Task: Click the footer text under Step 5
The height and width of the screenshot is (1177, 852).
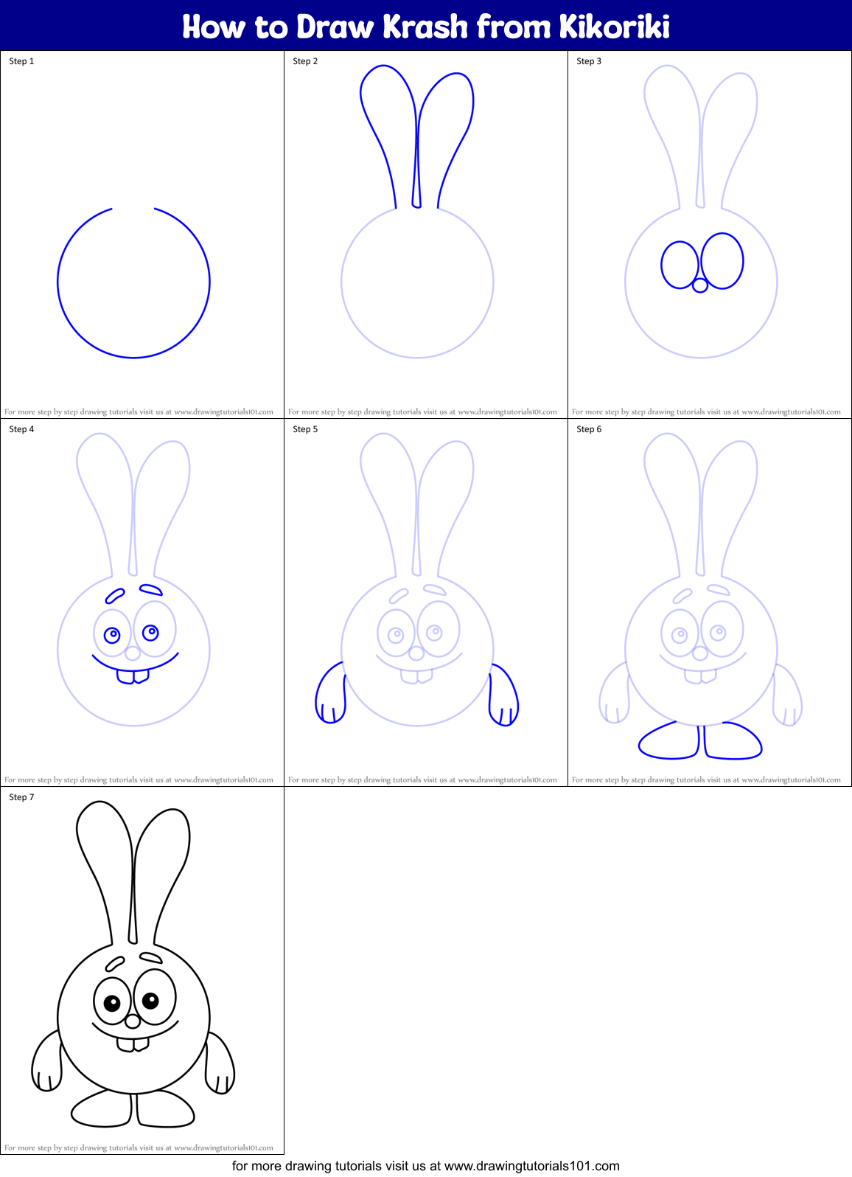Action: click(422, 780)
